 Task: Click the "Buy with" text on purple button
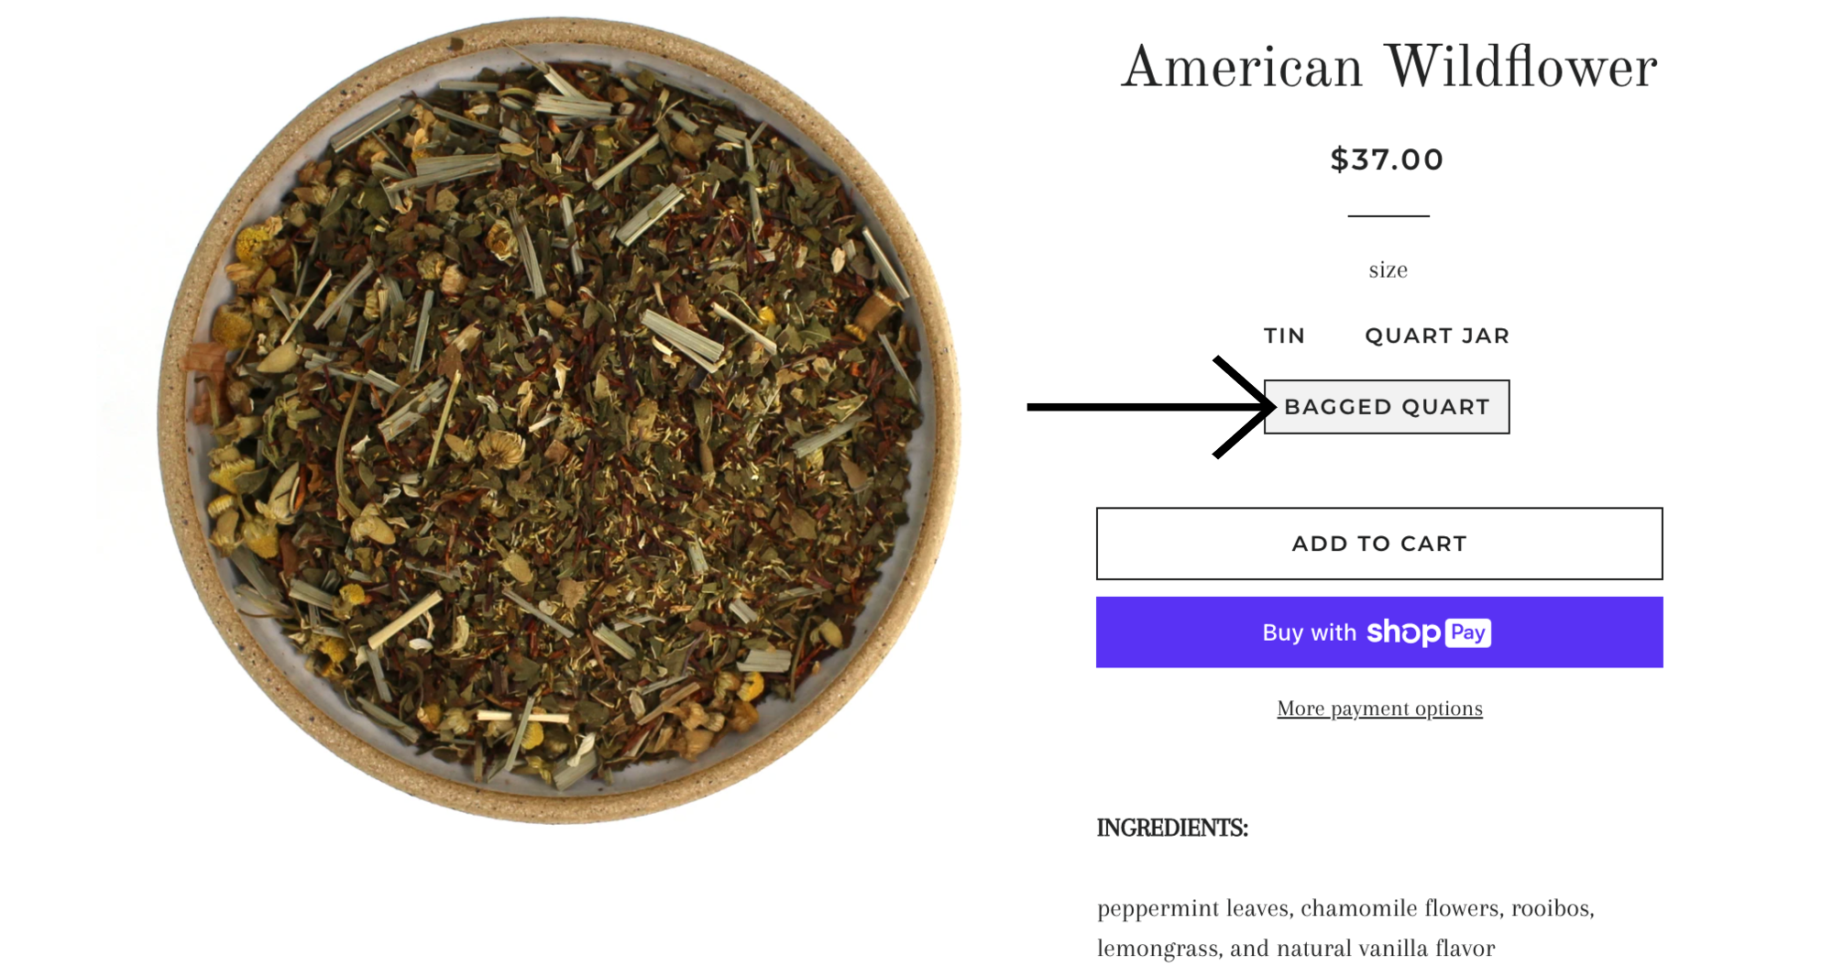click(1309, 632)
